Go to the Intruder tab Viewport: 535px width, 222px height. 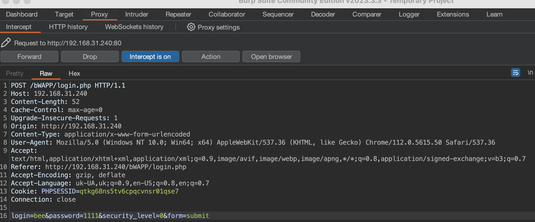(x=136, y=14)
